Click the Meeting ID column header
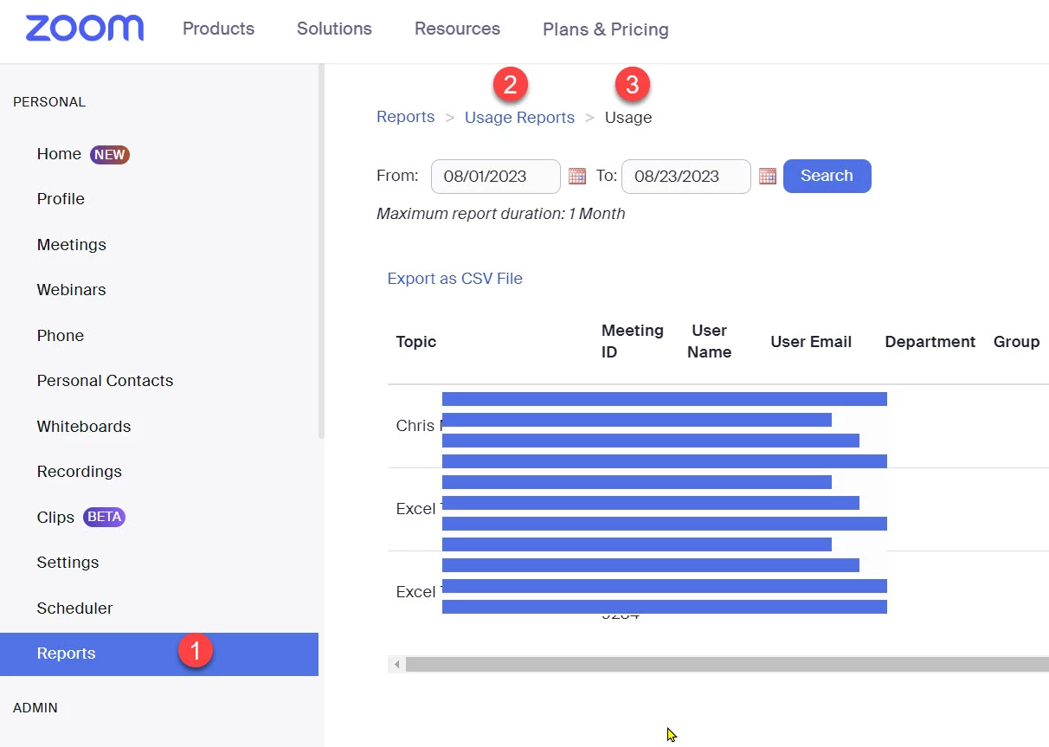 tap(632, 342)
